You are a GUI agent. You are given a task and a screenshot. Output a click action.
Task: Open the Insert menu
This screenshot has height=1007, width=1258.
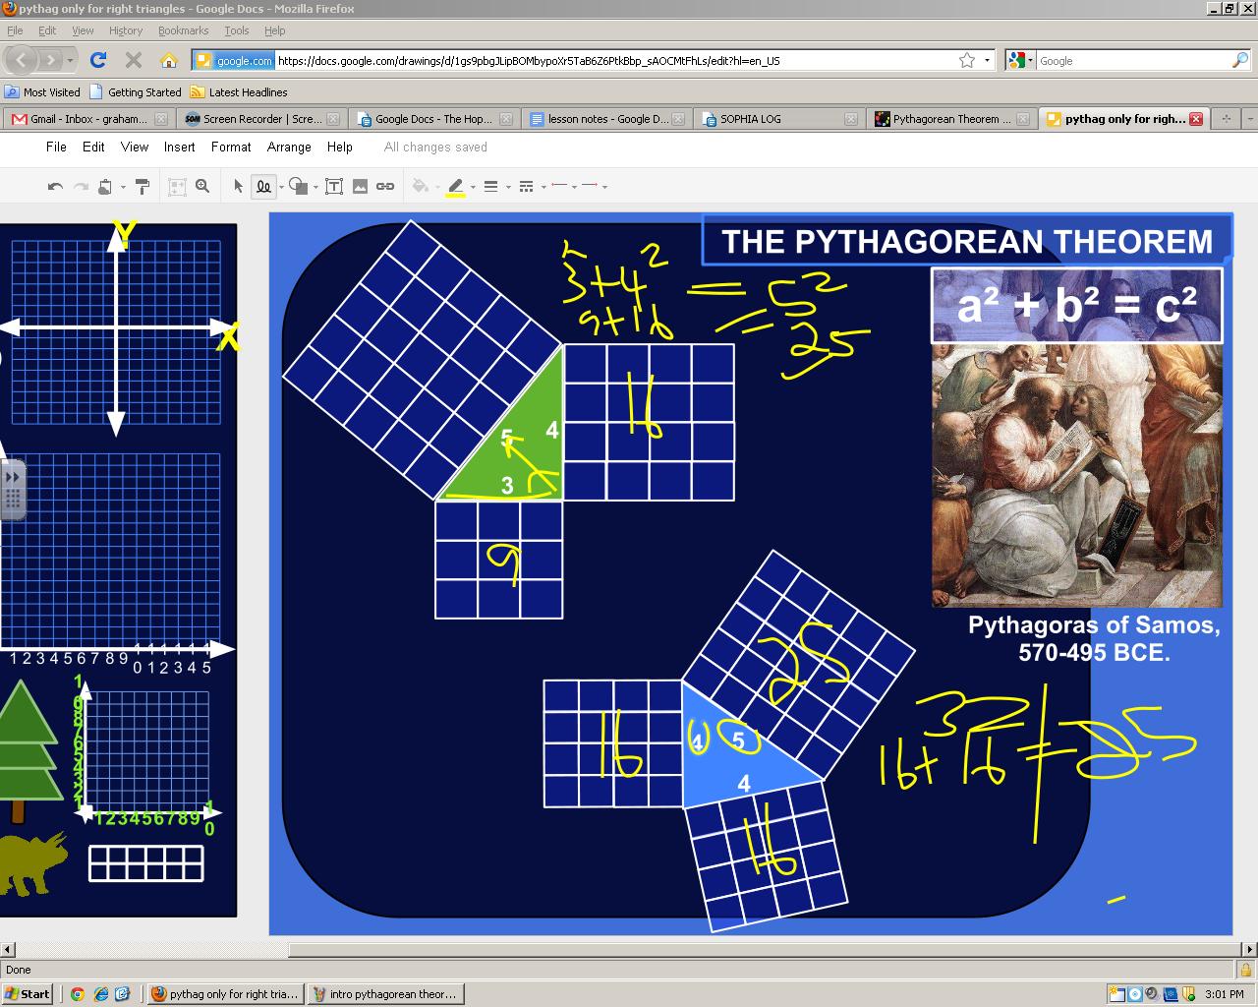(x=179, y=147)
